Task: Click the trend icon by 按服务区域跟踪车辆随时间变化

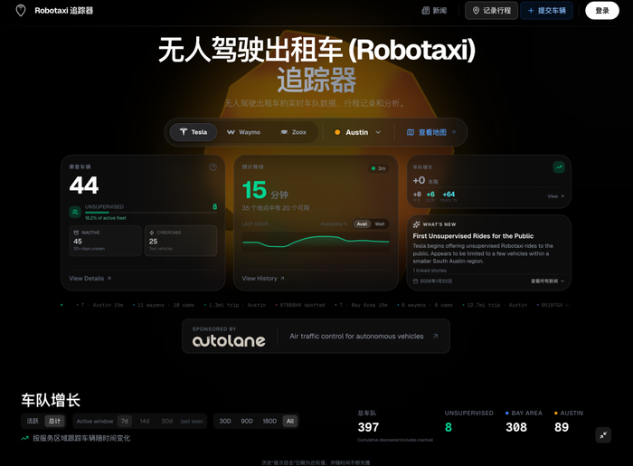Action: [24, 438]
